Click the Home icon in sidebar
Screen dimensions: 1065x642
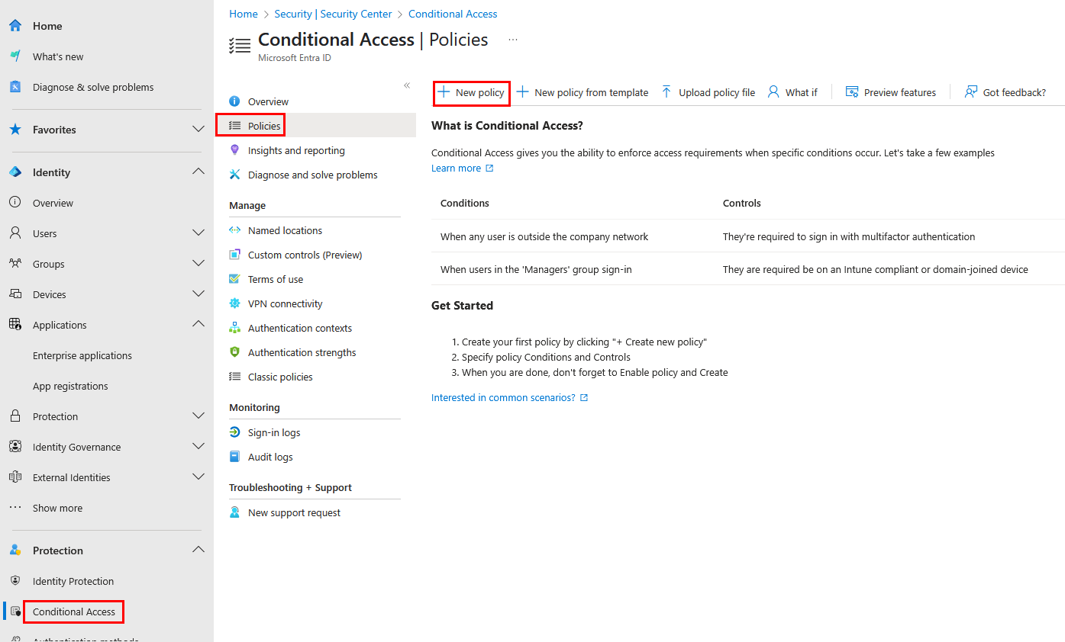(x=15, y=26)
